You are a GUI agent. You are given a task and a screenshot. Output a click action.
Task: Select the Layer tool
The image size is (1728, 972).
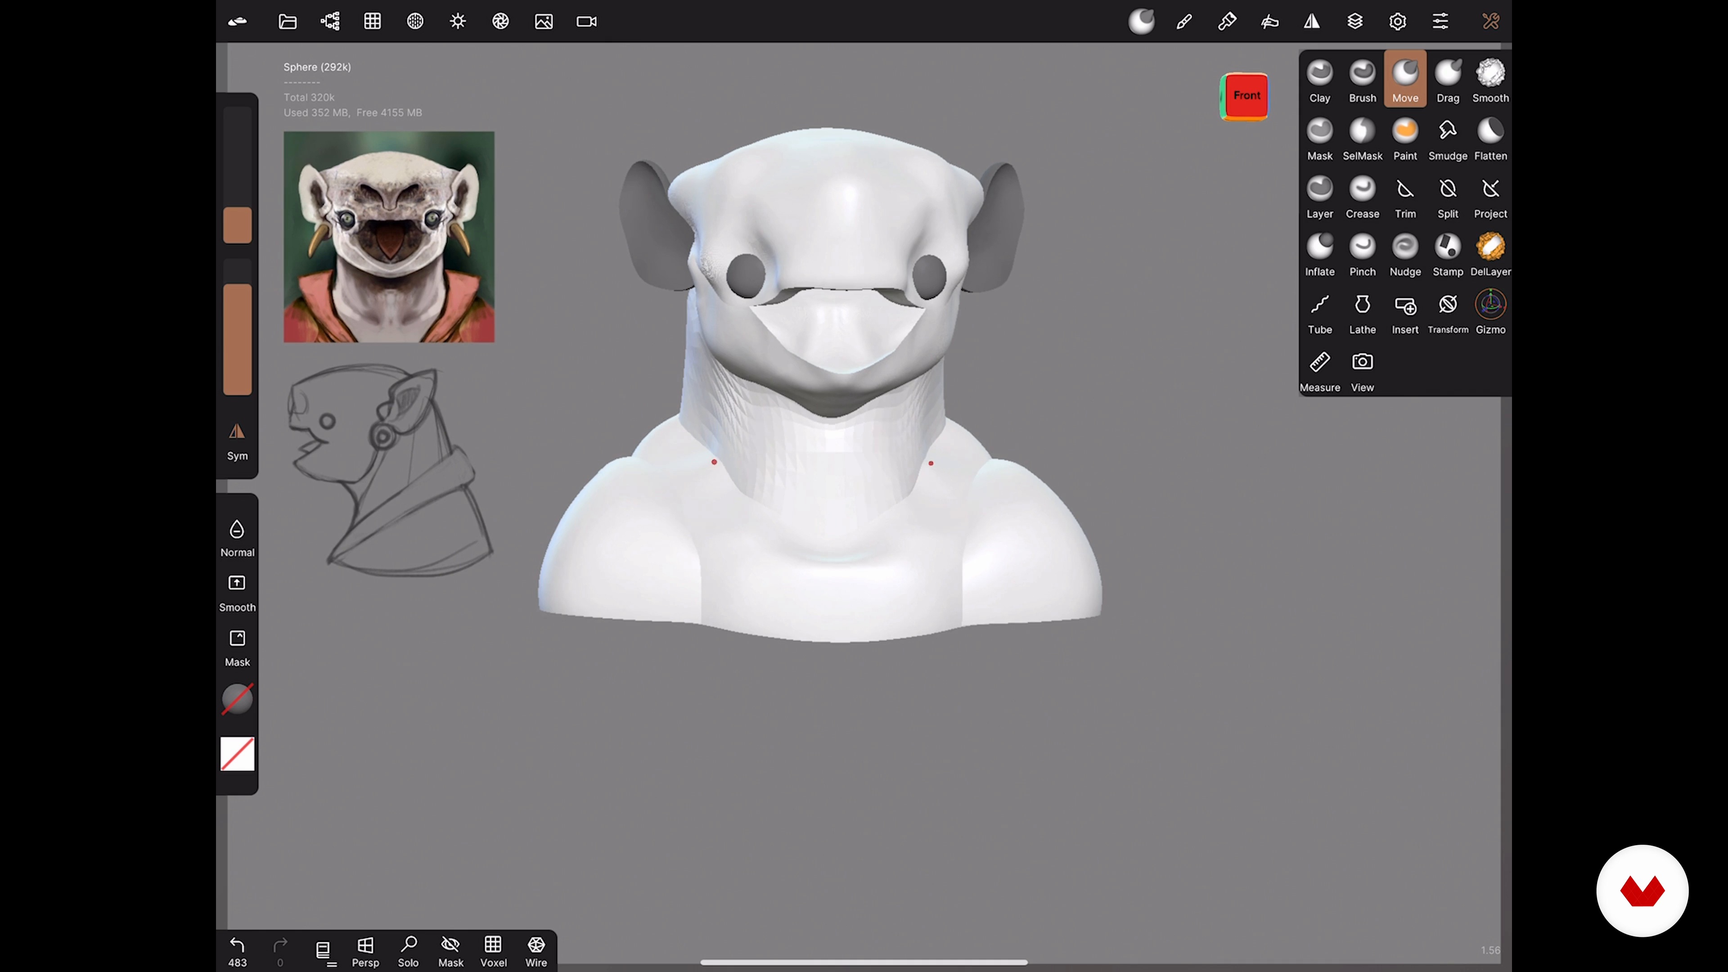tap(1319, 197)
